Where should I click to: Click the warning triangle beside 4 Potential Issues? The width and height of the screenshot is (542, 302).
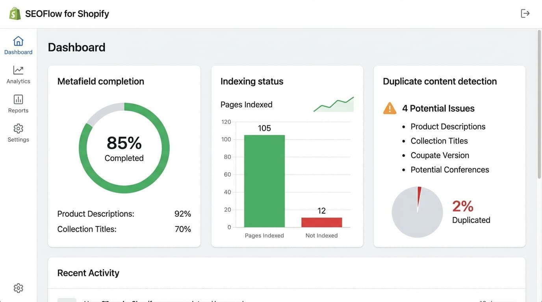390,108
